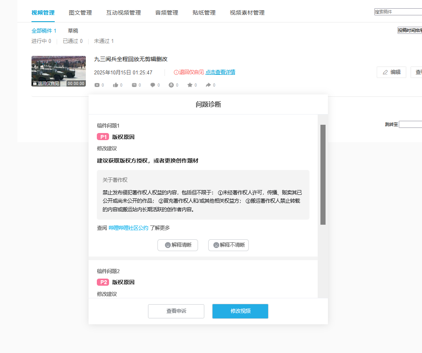Click the red warning icon beside 退回仅自见

pos(176,72)
